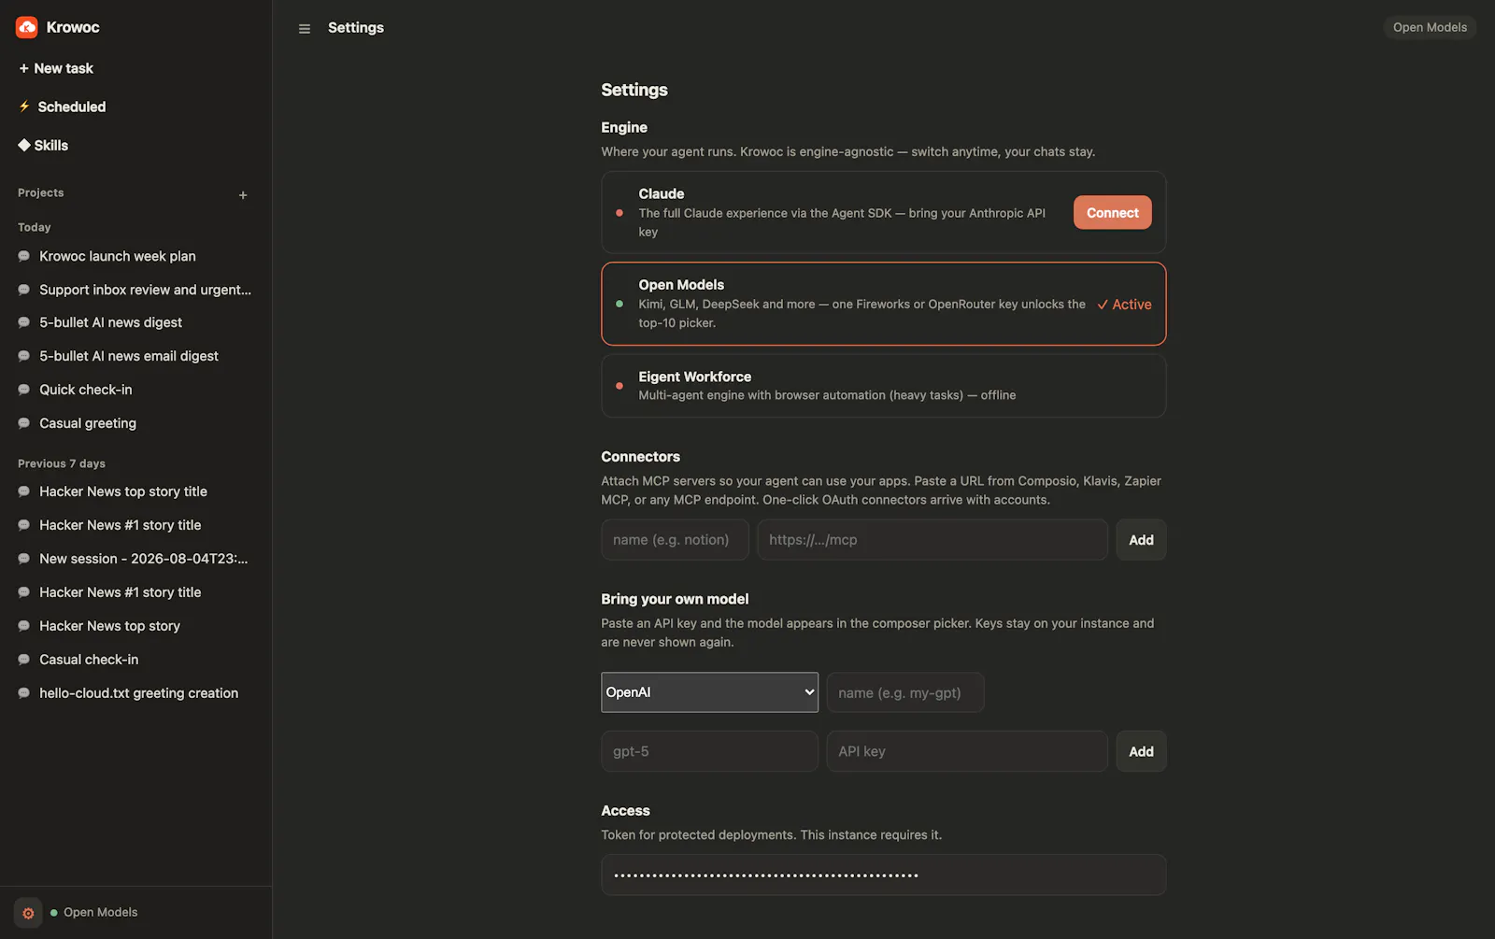The image size is (1495, 939).
Task: Click the green dot beside Open Models in footer
Action: 54,913
